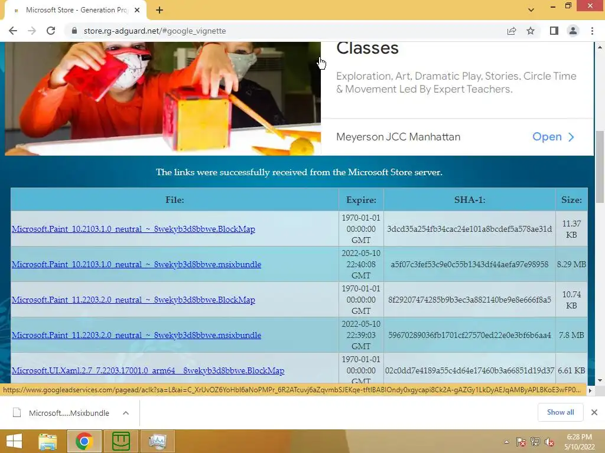Click the SHA-1 hash starting with 59670289
This screenshot has width=605, height=453.
coord(470,335)
